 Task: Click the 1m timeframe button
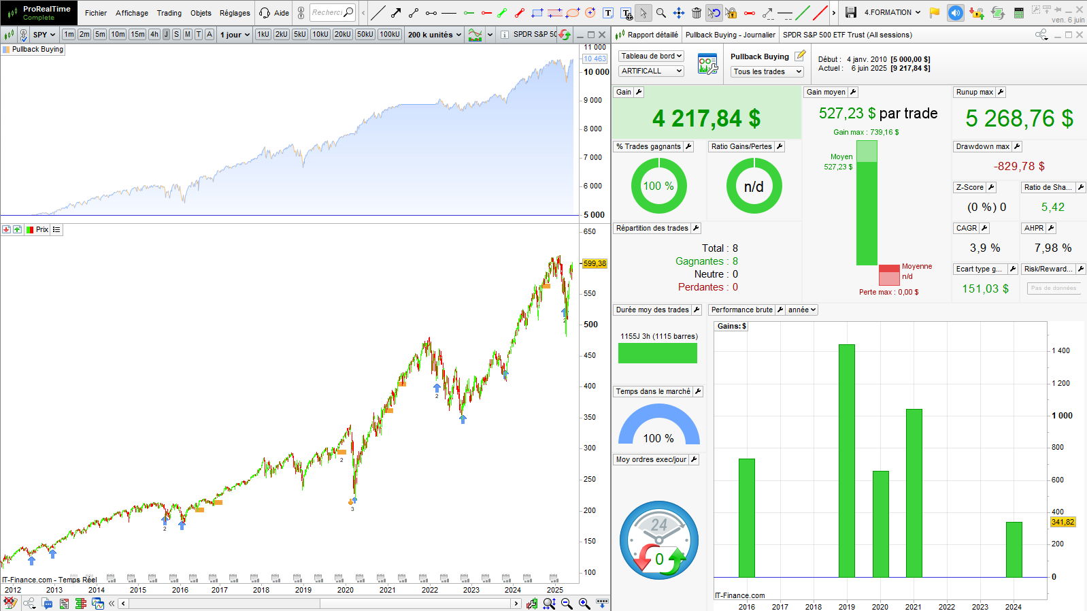(69, 34)
